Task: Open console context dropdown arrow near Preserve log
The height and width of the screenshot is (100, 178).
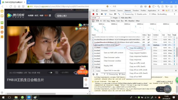Action: pos(104,74)
